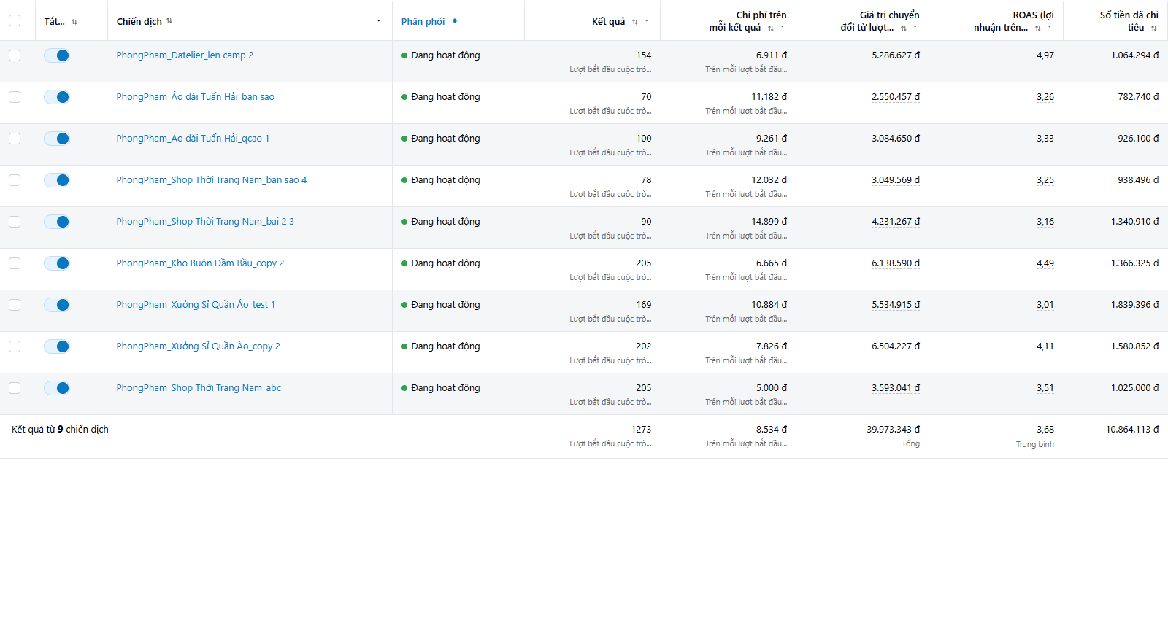Click sort arrows for Số tiền đã chi tiêu
This screenshot has height=620, width=1168.
click(1154, 28)
